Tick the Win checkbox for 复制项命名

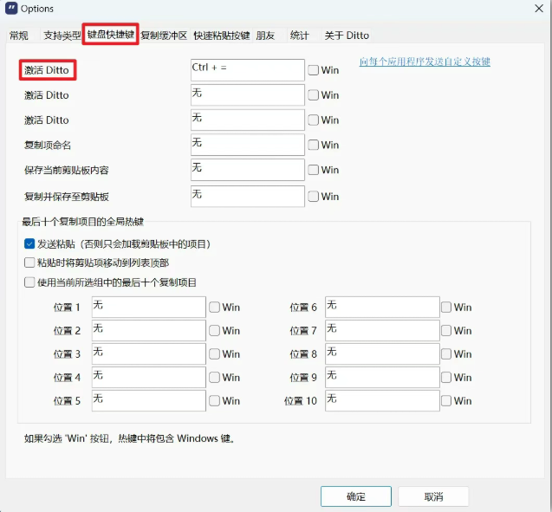pyautogui.click(x=313, y=145)
